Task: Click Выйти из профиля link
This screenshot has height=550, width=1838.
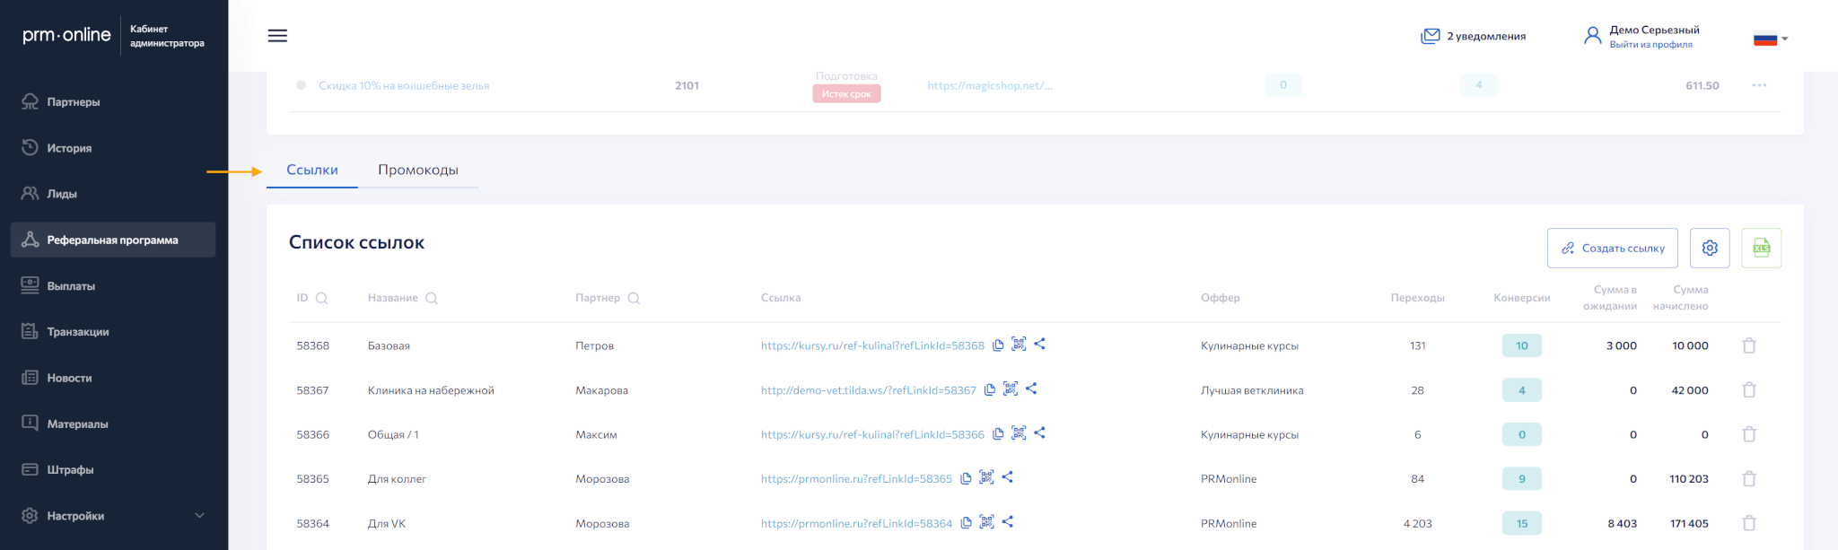Action: coord(1650,45)
